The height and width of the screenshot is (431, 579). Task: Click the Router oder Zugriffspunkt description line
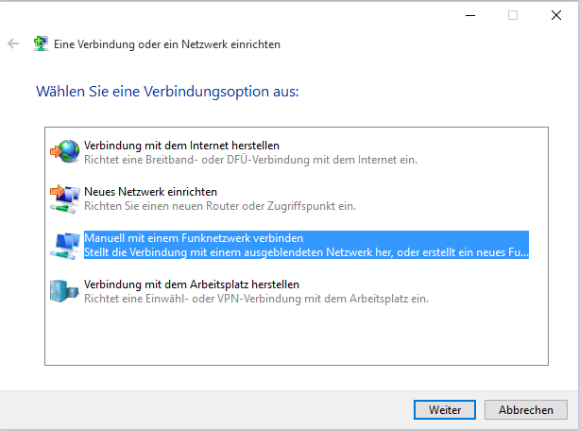pyautogui.click(x=219, y=206)
